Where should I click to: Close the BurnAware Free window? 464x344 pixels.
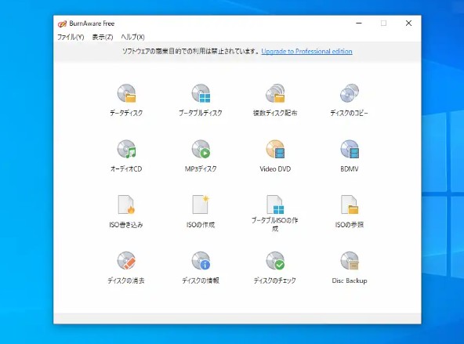[408, 23]
